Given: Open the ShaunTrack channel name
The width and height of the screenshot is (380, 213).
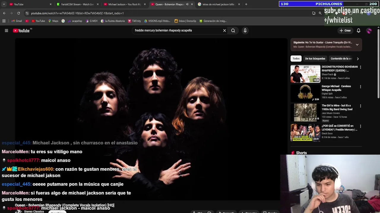Looking at the screenshot, I should (x=327, y=75).
